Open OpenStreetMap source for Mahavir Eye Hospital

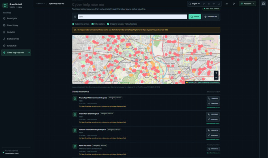click(213, 139)
